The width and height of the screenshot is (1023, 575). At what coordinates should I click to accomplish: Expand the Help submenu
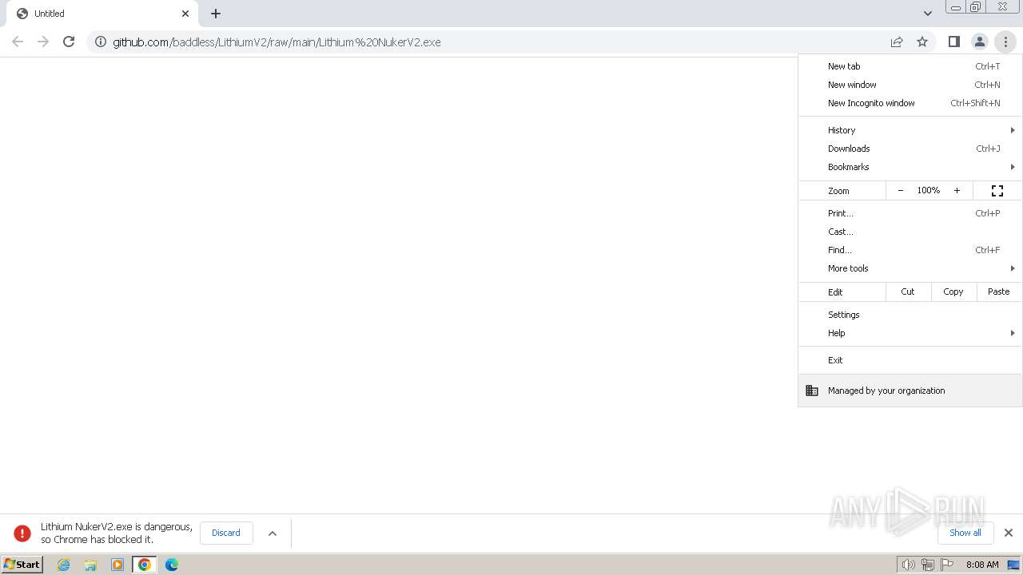(910, 333)
